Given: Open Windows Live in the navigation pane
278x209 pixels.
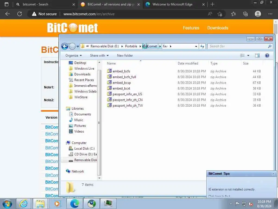Looking at the screenshot, I should [84, 68].
